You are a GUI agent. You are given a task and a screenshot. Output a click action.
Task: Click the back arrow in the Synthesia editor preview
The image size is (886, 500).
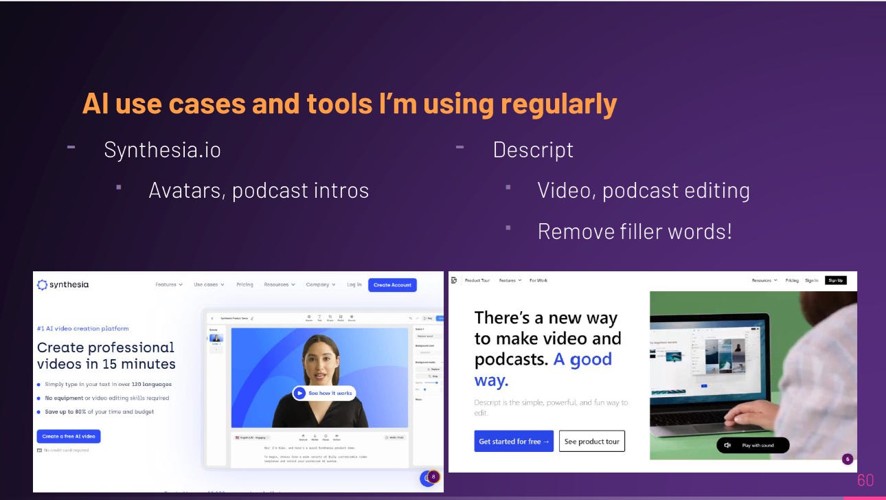pos(212,318)
